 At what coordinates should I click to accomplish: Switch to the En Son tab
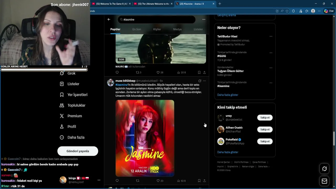tap(136, 29)
